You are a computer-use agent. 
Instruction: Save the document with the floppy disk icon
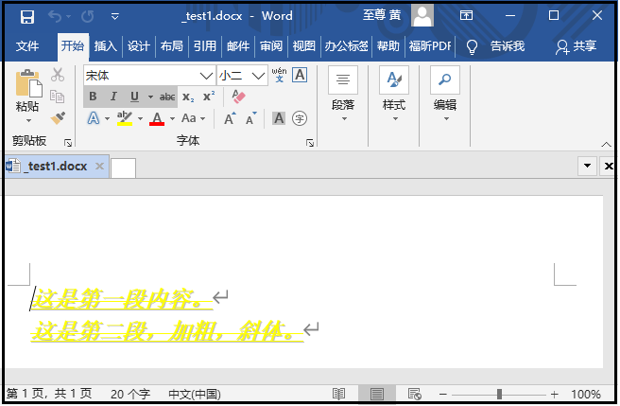(27, 17)
